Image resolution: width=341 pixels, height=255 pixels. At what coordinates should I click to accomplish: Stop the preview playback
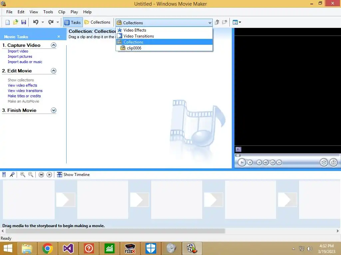pyautogui.click(x=250, y=162)
